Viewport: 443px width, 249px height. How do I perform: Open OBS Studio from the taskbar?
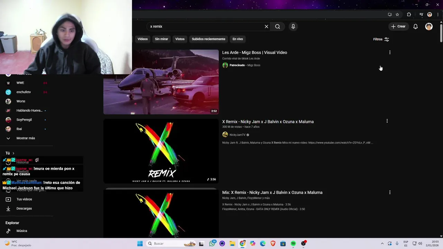[x=304, y=243]
